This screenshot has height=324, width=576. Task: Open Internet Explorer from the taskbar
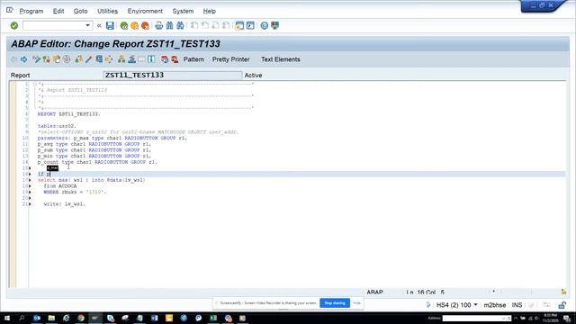(x=66, y=318)
